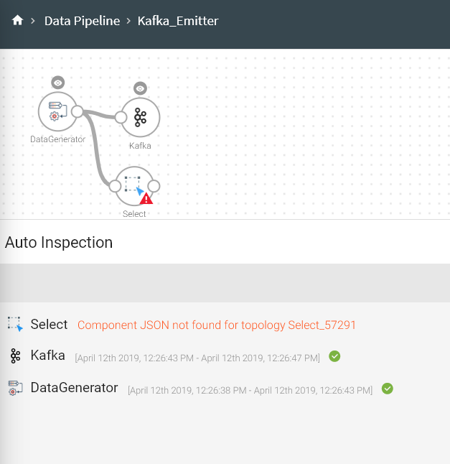Select the Kafka node on canvas
The width and height of the screenshot is (450, 464).
coord(141,117)
